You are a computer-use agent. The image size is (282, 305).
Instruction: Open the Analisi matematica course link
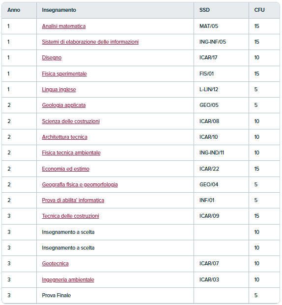64,26
